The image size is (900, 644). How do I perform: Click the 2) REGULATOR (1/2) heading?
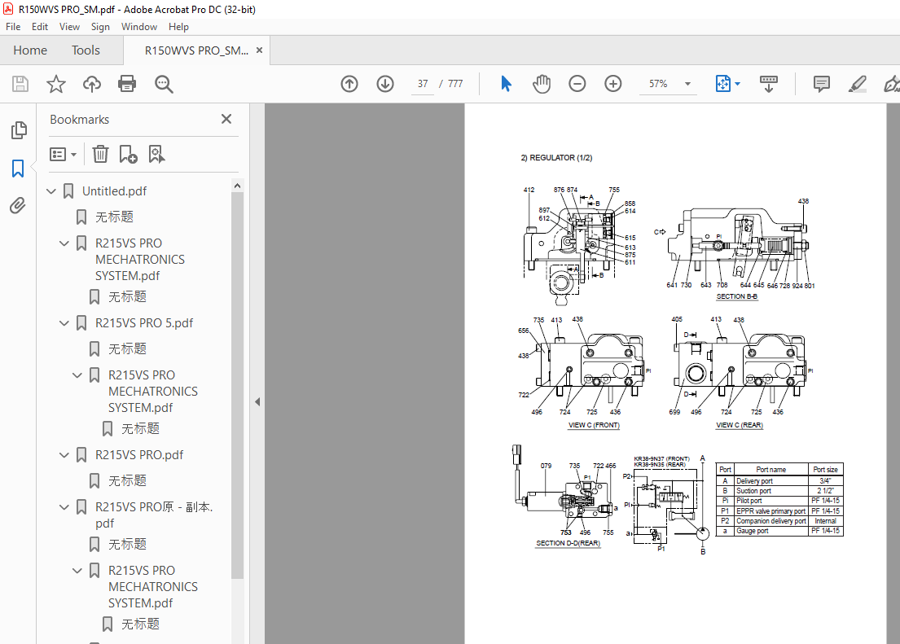coord(556,158)
